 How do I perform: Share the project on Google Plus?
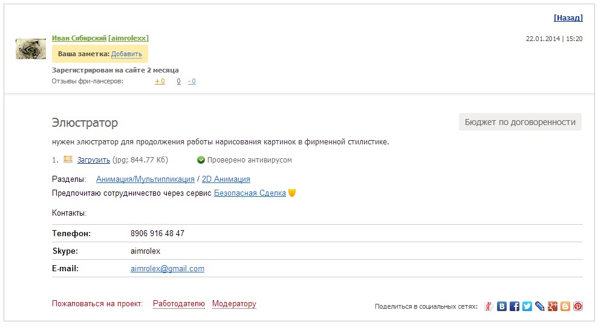point(553,306)
